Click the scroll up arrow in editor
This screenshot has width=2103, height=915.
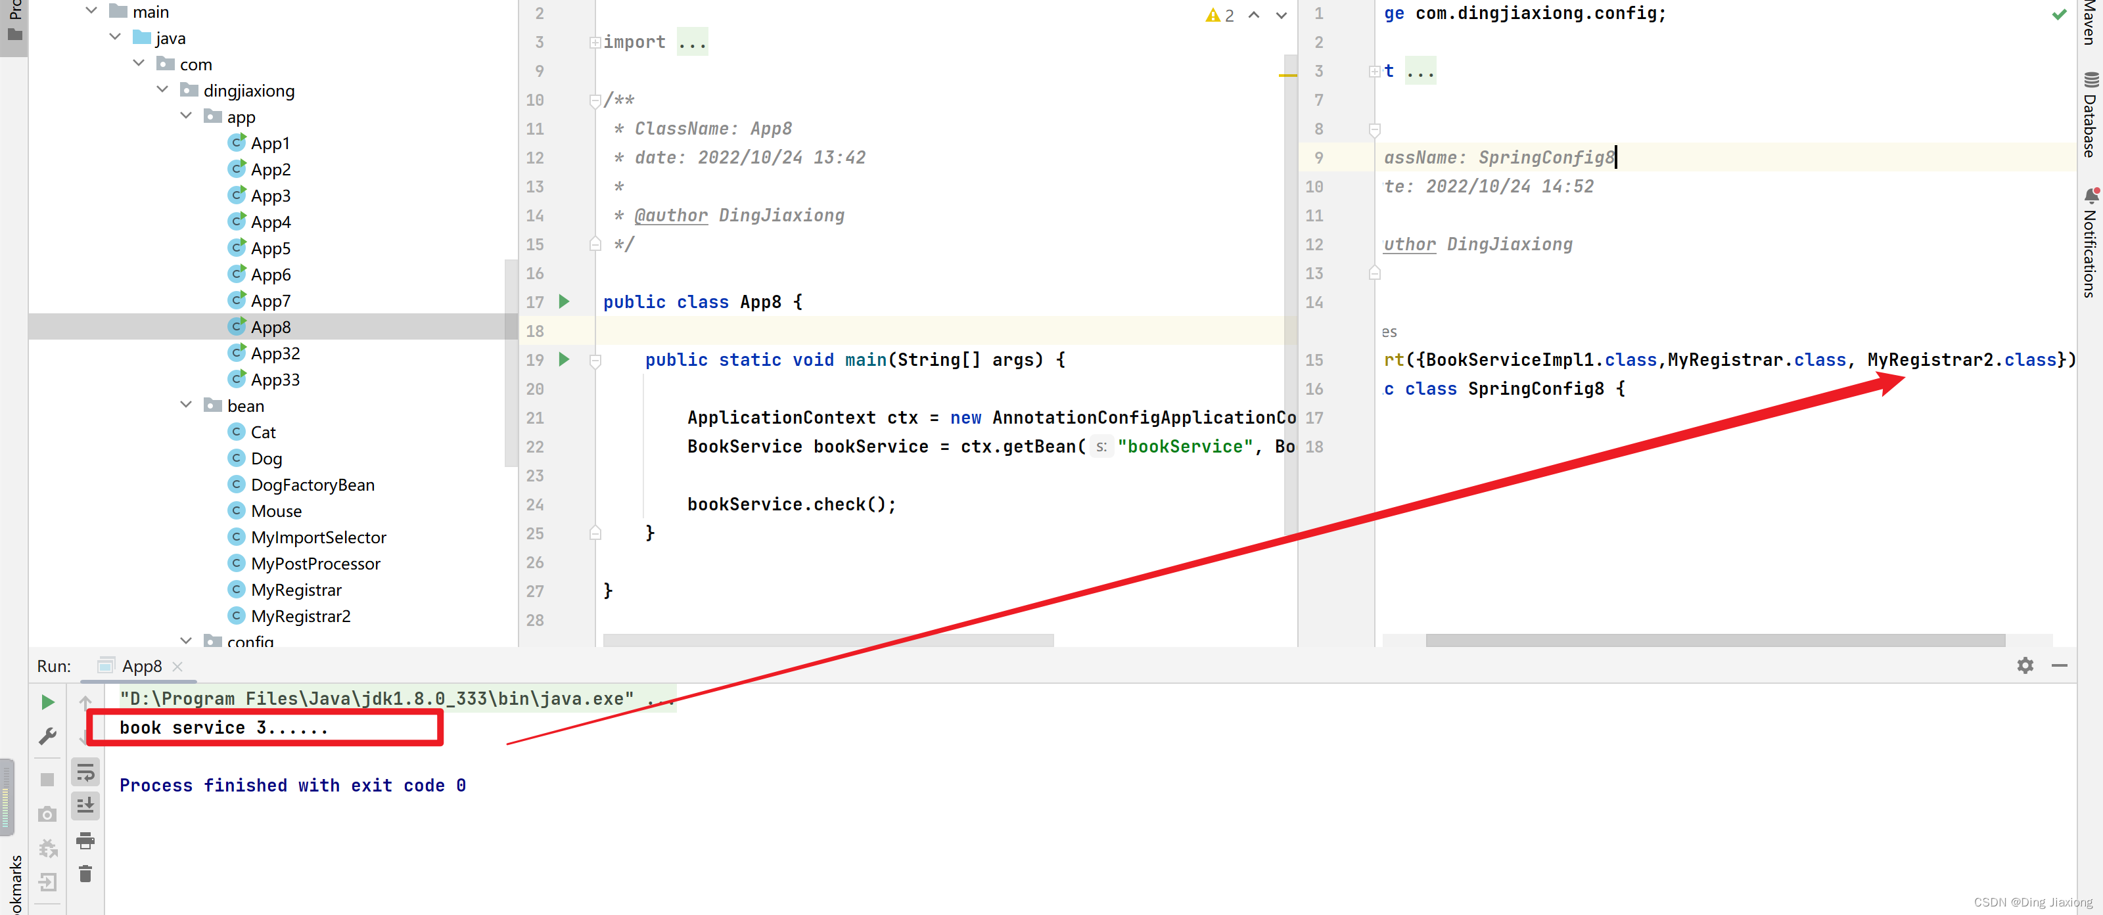point(1253,14)
